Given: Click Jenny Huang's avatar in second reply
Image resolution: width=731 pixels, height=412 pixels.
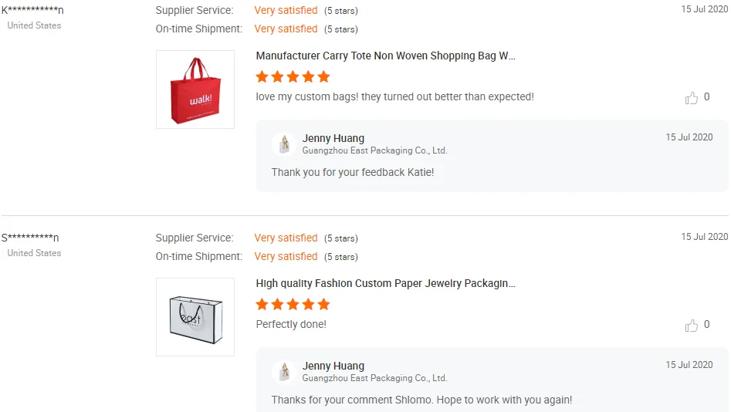Looking at the screenshot, I should click(284, 372).
